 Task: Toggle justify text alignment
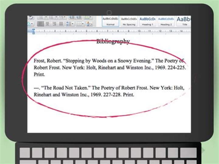point(61,24)
